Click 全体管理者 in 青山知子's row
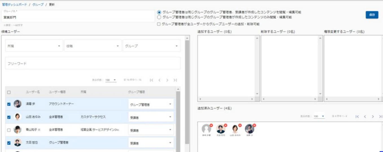The width and height of the screenshot is (383, 152). click(x=56, y=130)
